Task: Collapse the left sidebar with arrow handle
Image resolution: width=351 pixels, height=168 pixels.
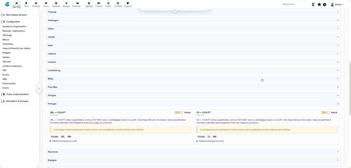Action: click(39, 88)
